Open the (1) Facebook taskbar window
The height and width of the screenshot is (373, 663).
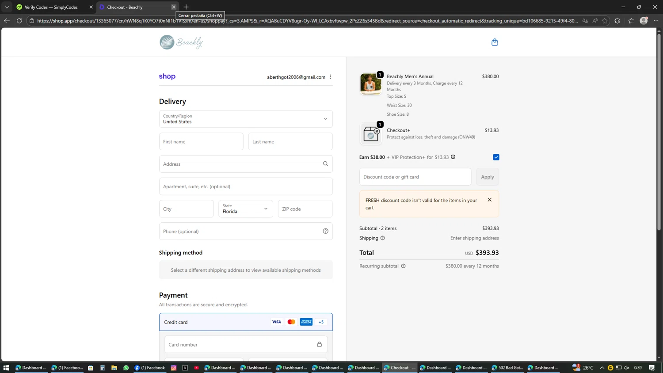tap(149, 368)
